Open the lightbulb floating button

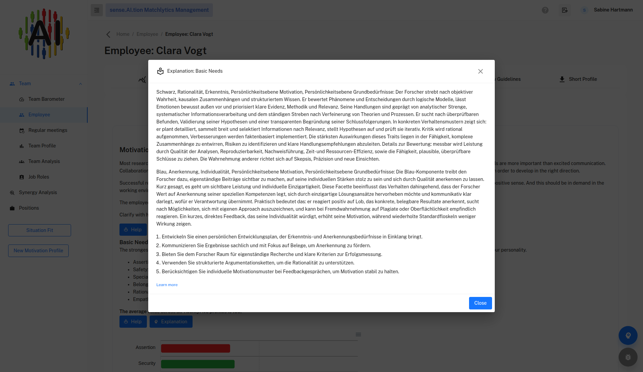coord(628,335)
